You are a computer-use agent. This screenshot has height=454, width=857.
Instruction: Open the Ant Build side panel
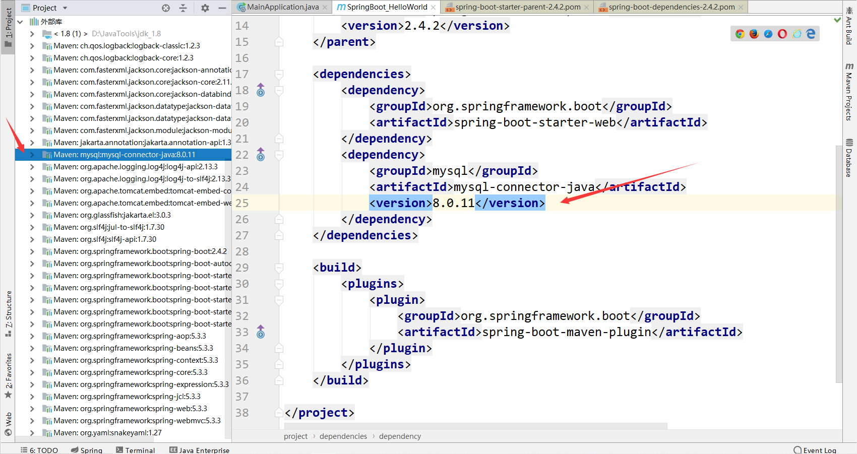tap(849, 26)
